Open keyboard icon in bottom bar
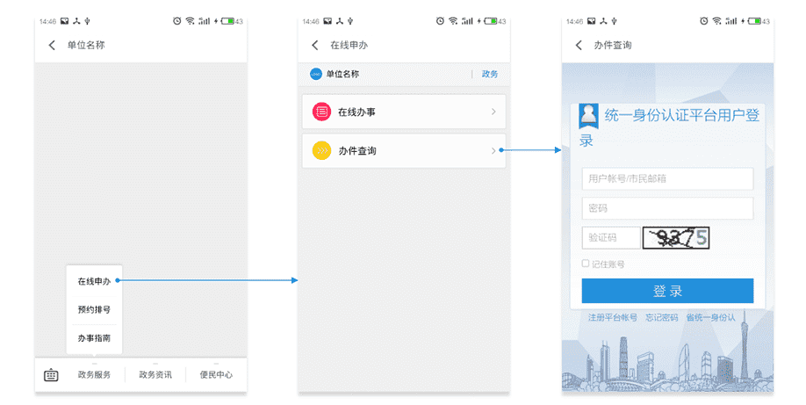This screenshot has width=806, height=405. [51, 375]
